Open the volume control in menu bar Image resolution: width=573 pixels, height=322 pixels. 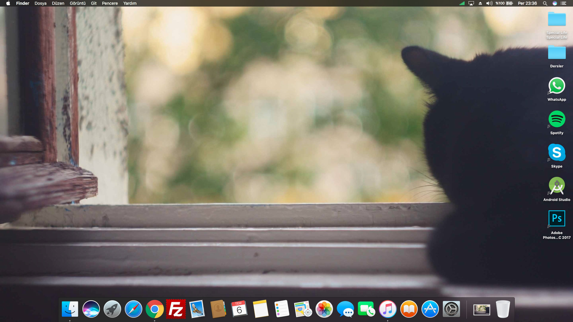(489, 3)
